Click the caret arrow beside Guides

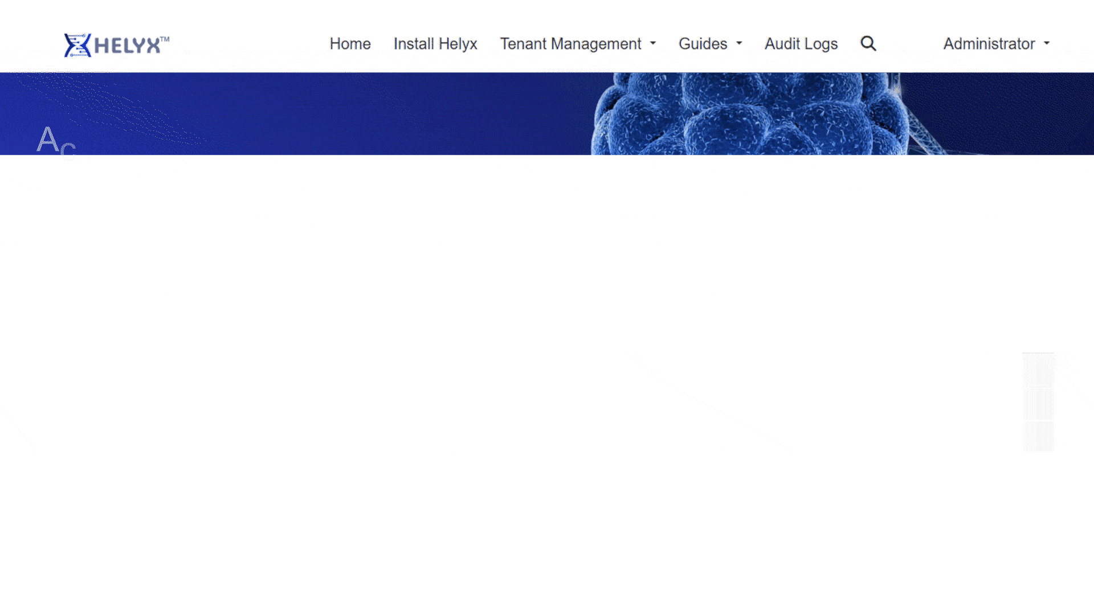point(739,44)
